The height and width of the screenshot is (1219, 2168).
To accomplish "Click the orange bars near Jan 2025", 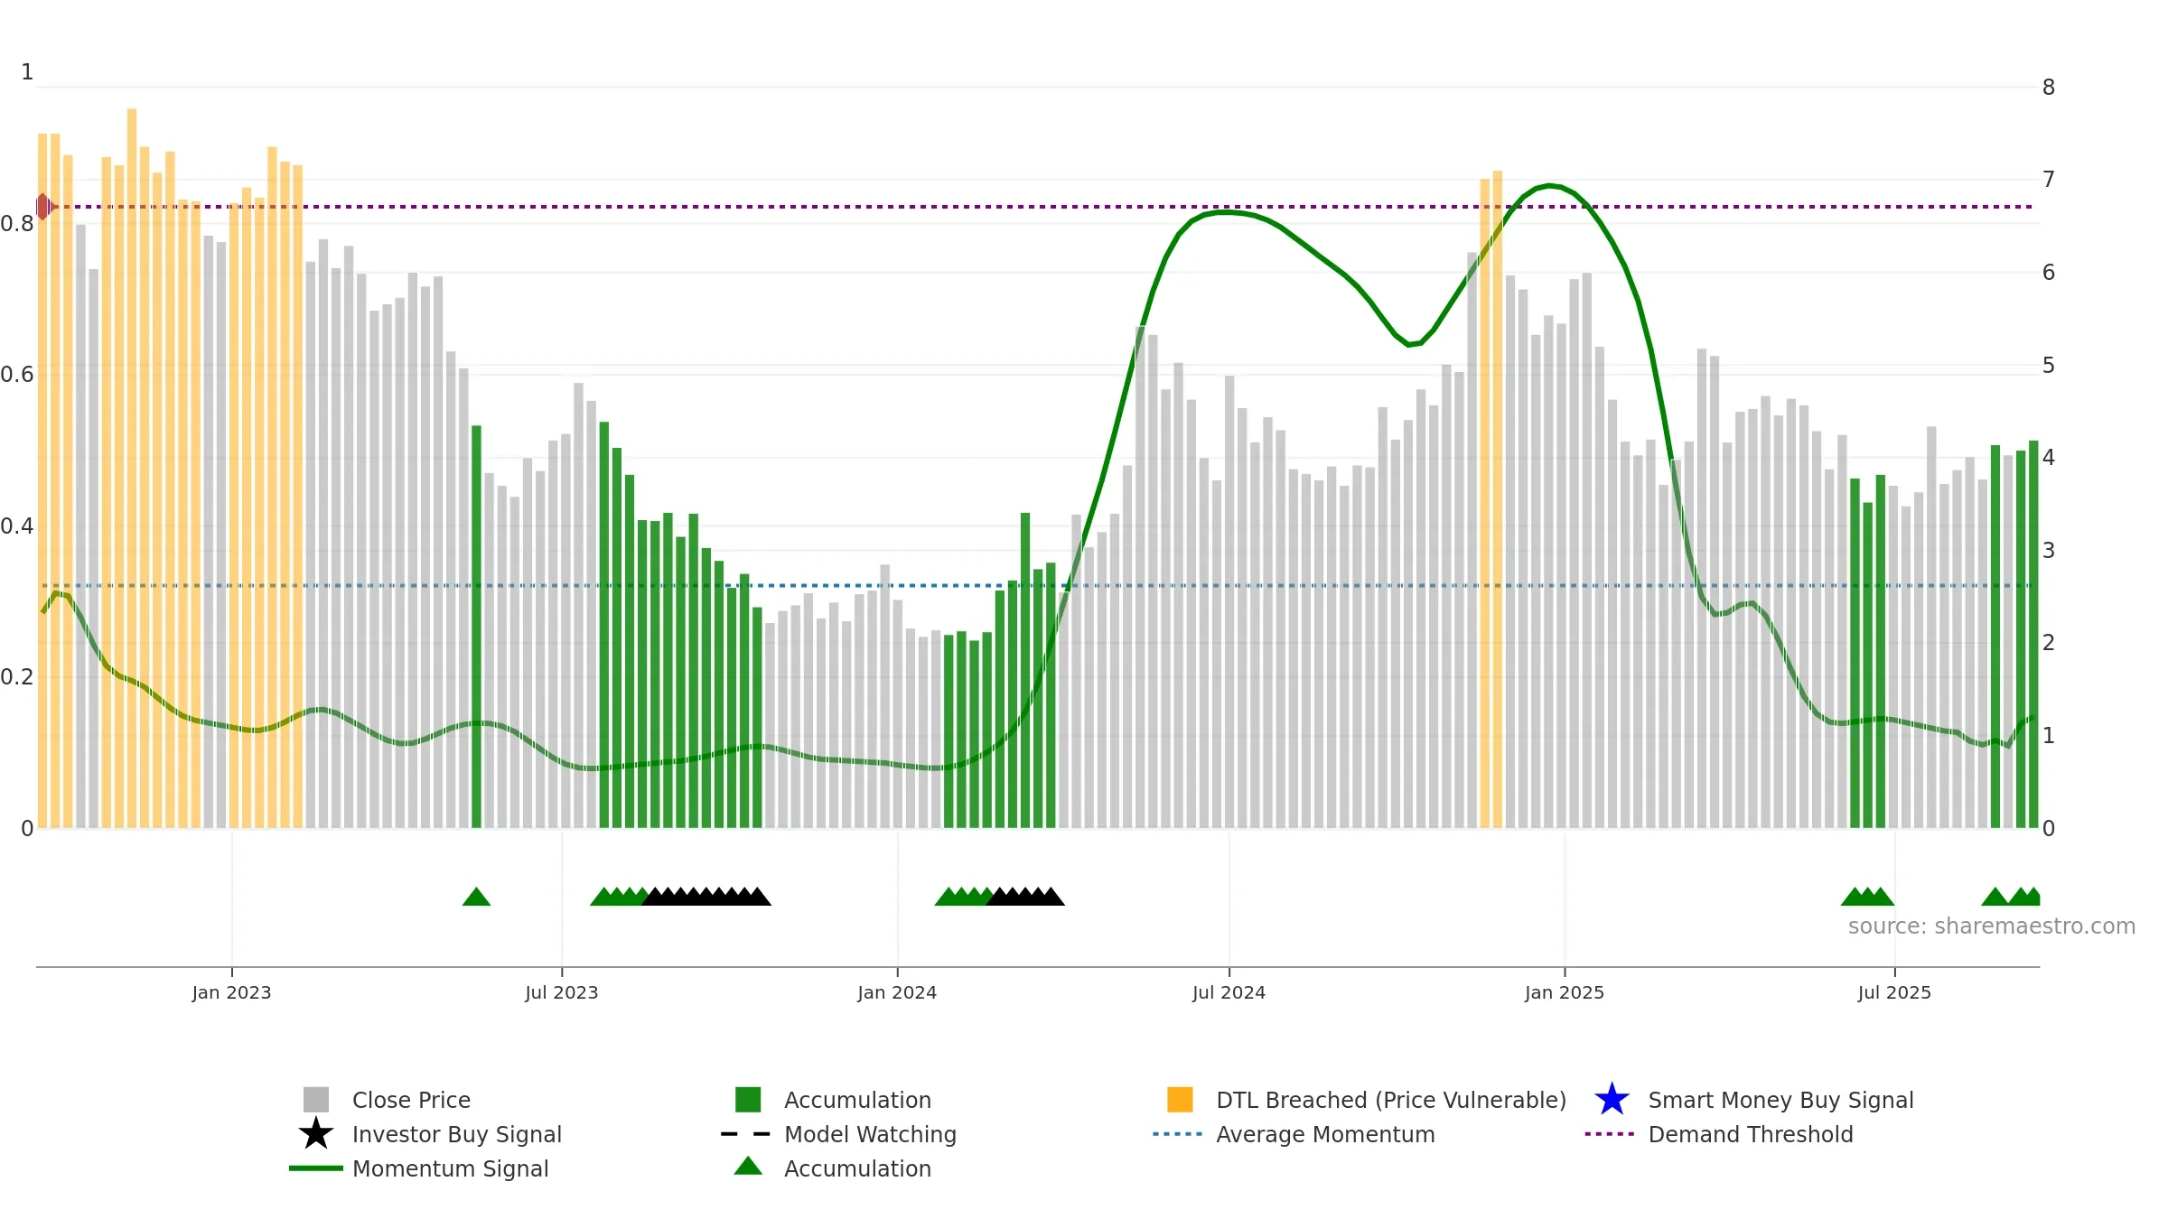I will point(1490,499).
